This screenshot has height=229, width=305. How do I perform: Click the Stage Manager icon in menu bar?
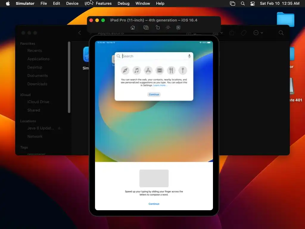click(x=232, y=3)
